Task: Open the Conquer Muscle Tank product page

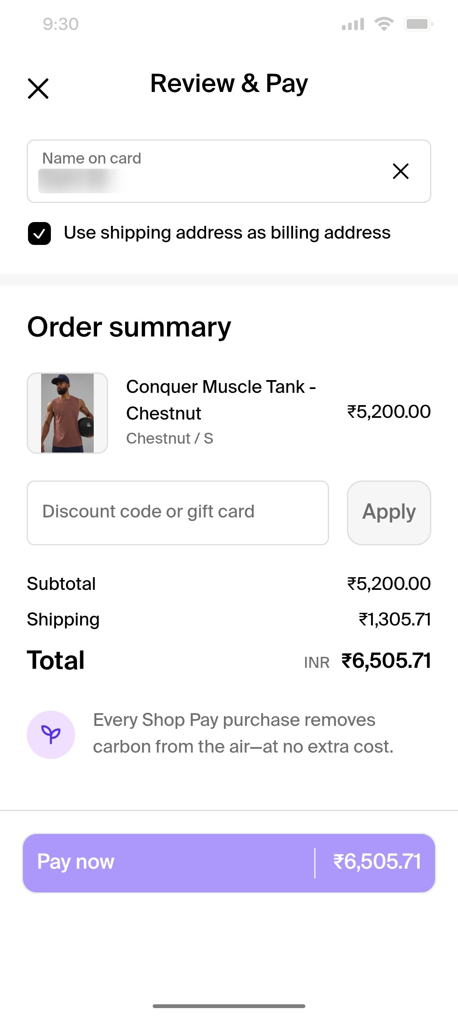Action: coord(221,400)
